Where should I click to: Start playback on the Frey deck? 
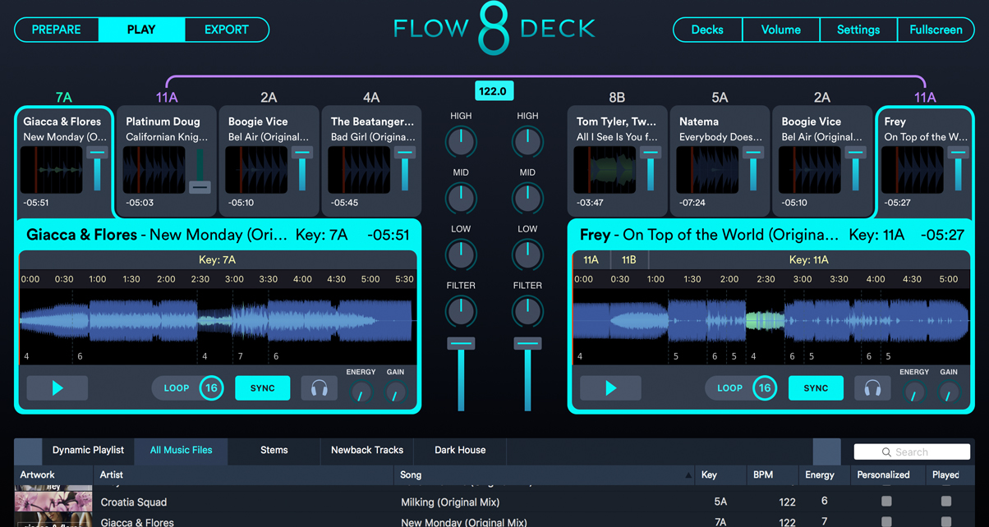tap(610, 388)
